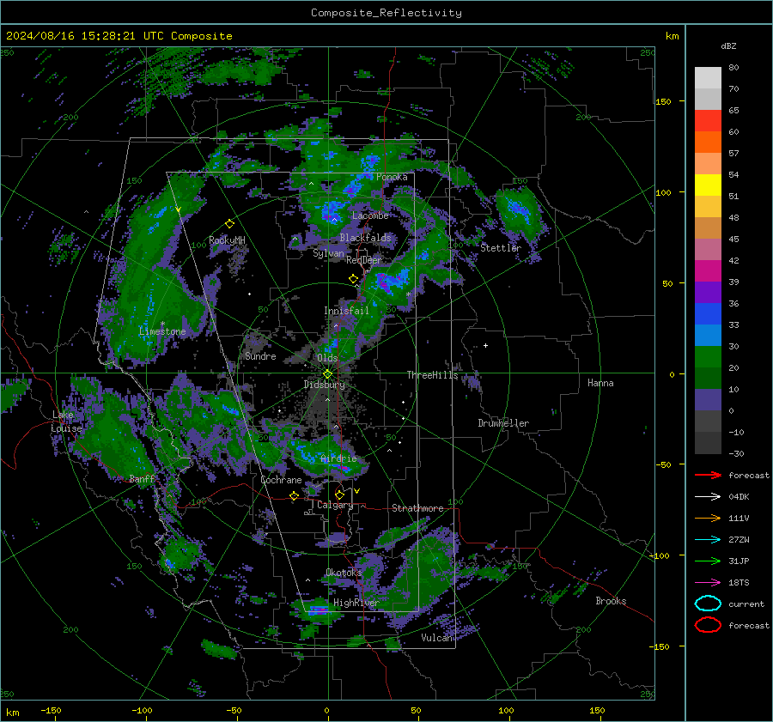
Task: Select the purple dBZ scale block
Action: pos(708,292)
